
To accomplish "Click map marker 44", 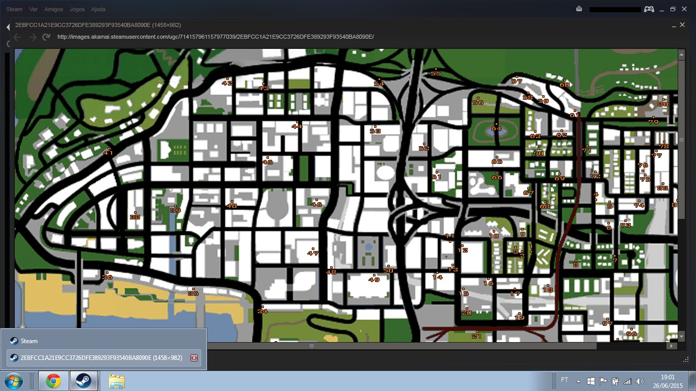I will 297,126.
